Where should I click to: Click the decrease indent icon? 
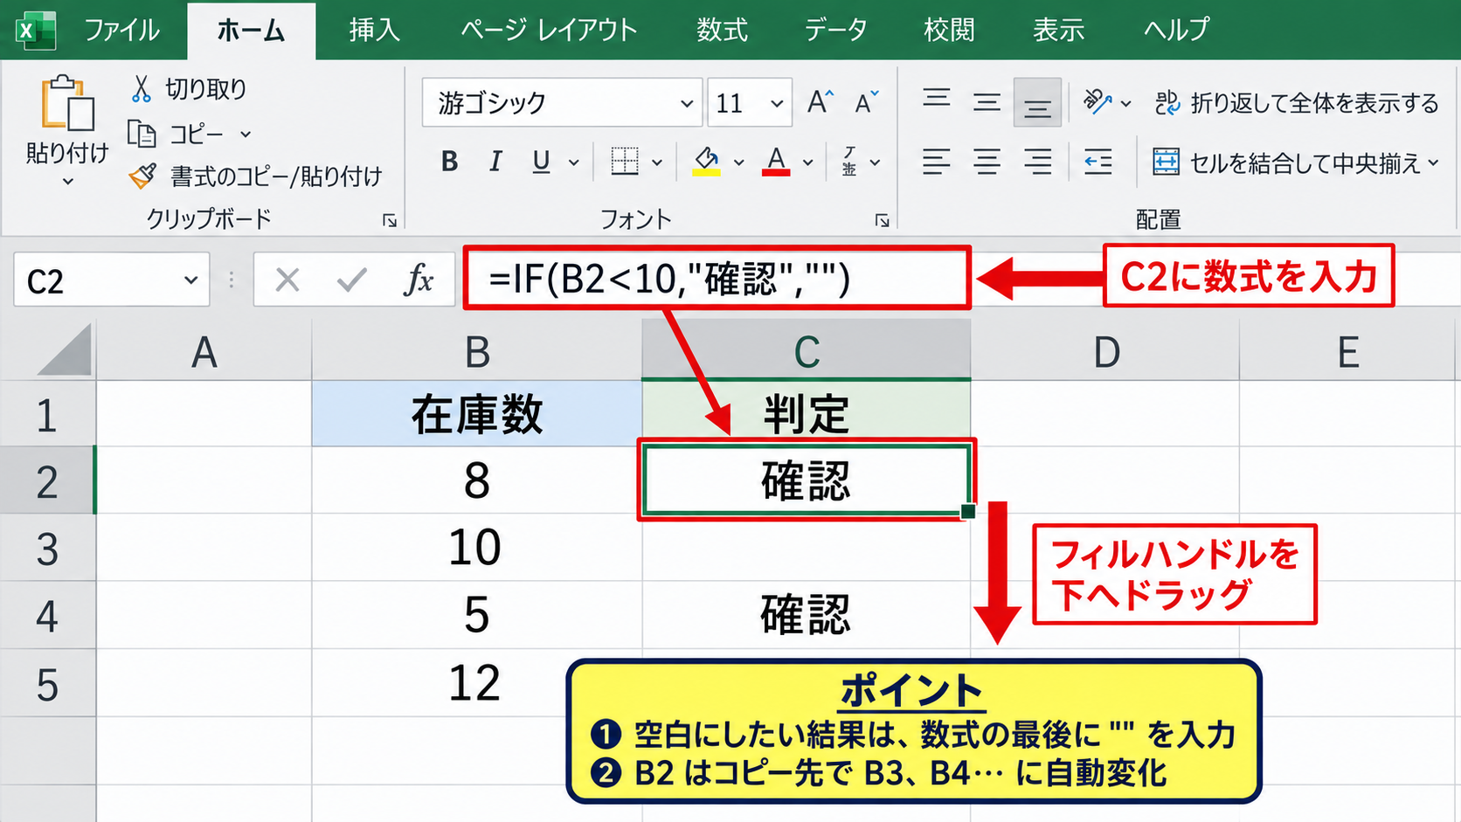1097,162
